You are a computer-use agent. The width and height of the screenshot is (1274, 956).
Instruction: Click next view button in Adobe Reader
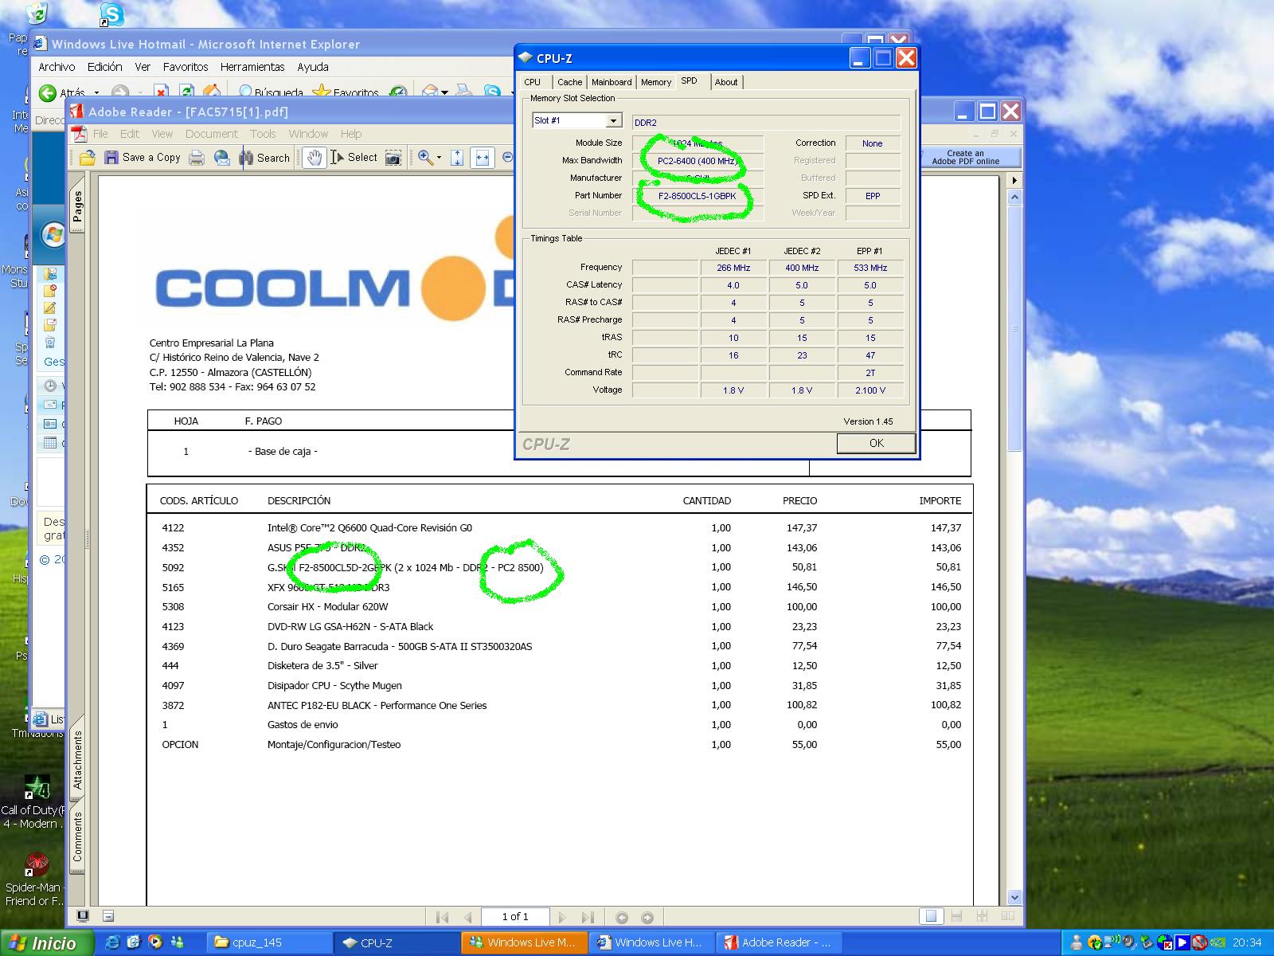coord(647,917)
